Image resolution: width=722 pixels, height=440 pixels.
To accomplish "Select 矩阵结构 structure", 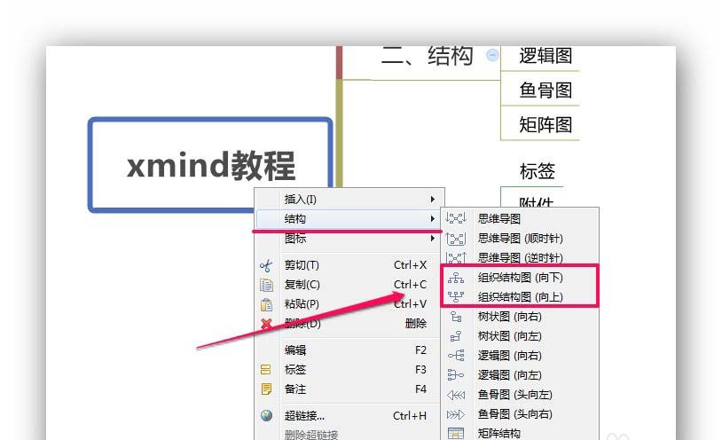I will click(521, 433).
